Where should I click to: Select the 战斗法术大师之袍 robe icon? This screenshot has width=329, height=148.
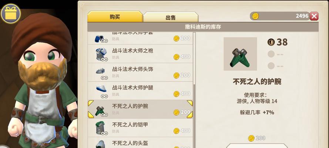coord(101,54)
